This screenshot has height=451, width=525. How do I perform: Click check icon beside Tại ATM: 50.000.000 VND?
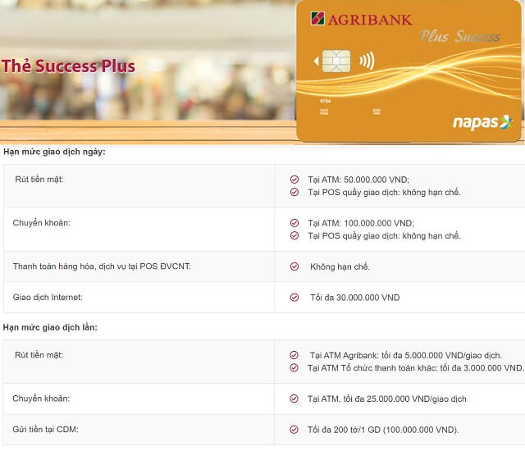pos(294,180)
